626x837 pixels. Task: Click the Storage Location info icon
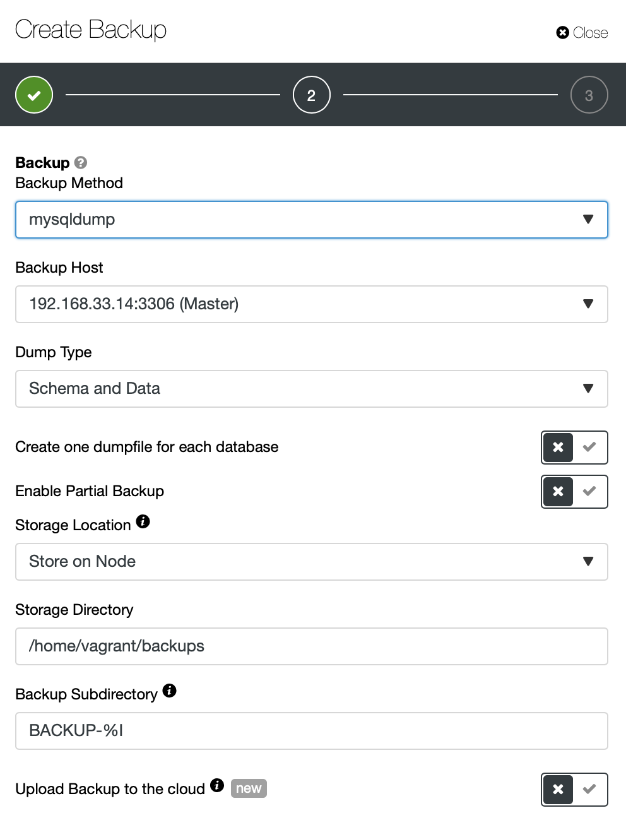coord(143,521)
